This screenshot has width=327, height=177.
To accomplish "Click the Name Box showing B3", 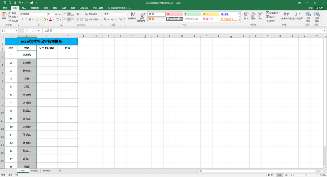I will (10, 31).
